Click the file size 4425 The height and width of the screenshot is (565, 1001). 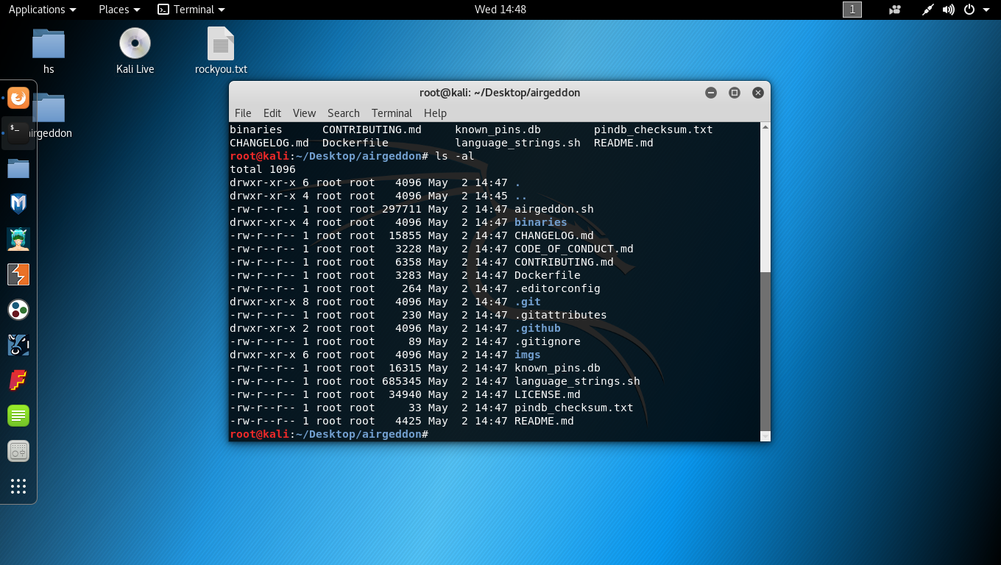click(408, 421)
